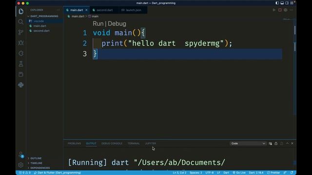Viewport: 312px width, 175px height.
Task: Click Dart & Flutter status bar item
Action: pyautogui.click(x=58, y=173)
